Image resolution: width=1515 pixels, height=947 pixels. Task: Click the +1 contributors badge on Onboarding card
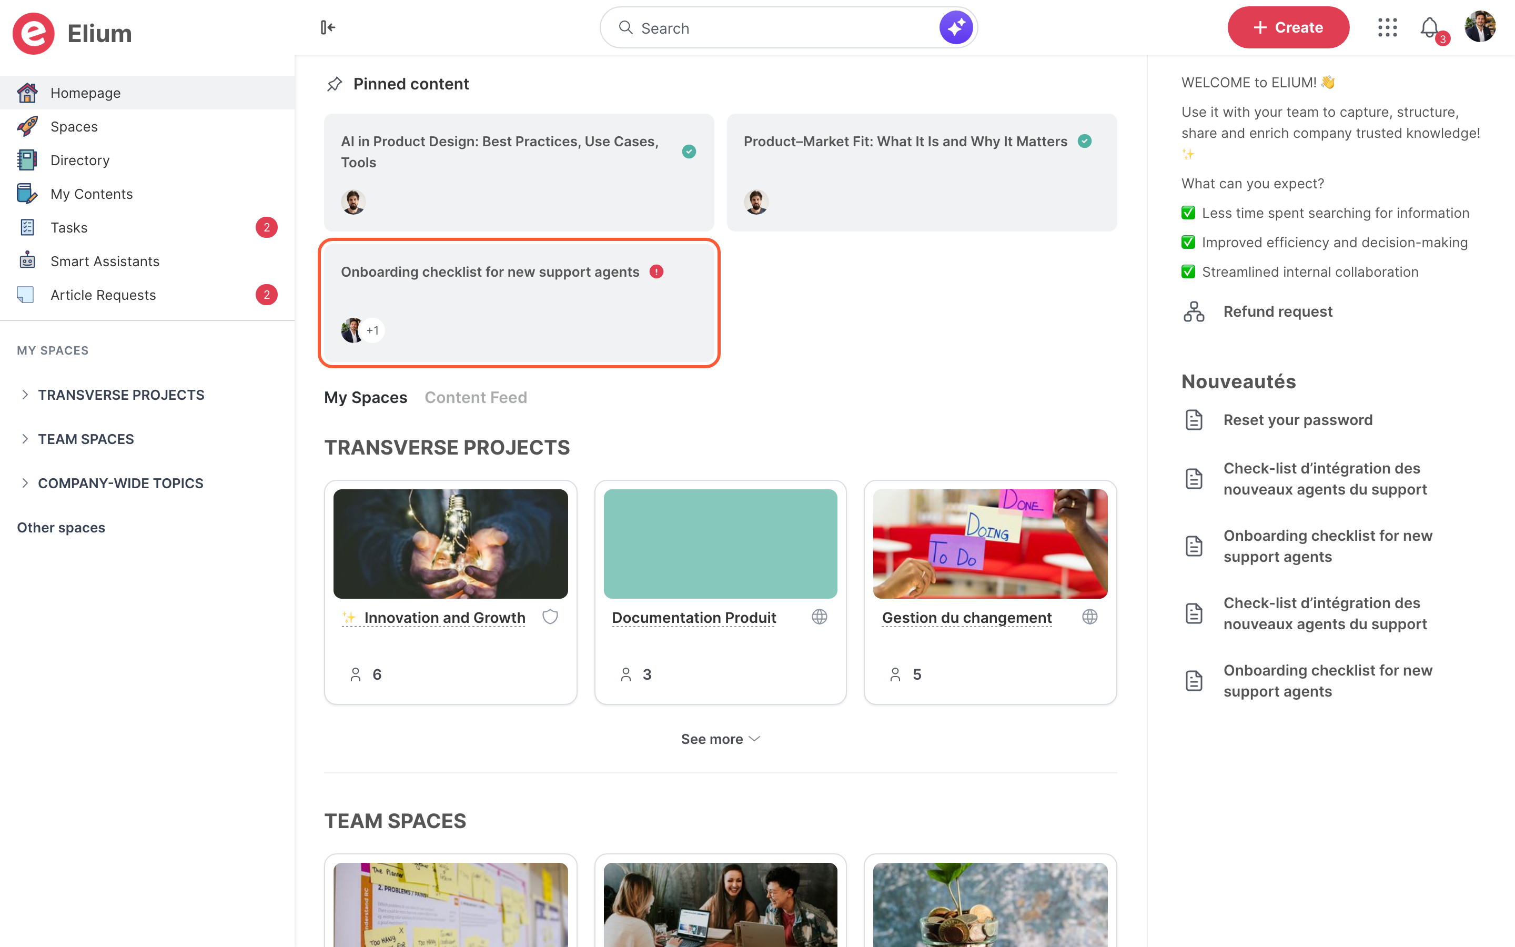click(373, 330)
